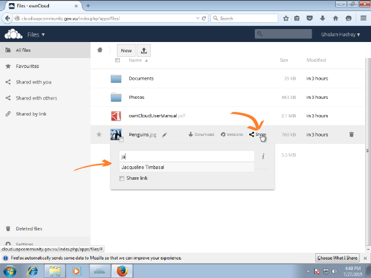Click the ownCloud search field
Screen dimensions: 371x278
click(283, 34)
